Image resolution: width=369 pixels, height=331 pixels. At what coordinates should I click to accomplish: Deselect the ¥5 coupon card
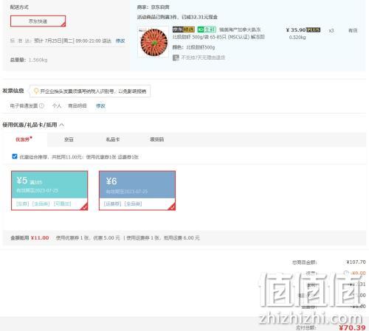[x=49, y=191]
